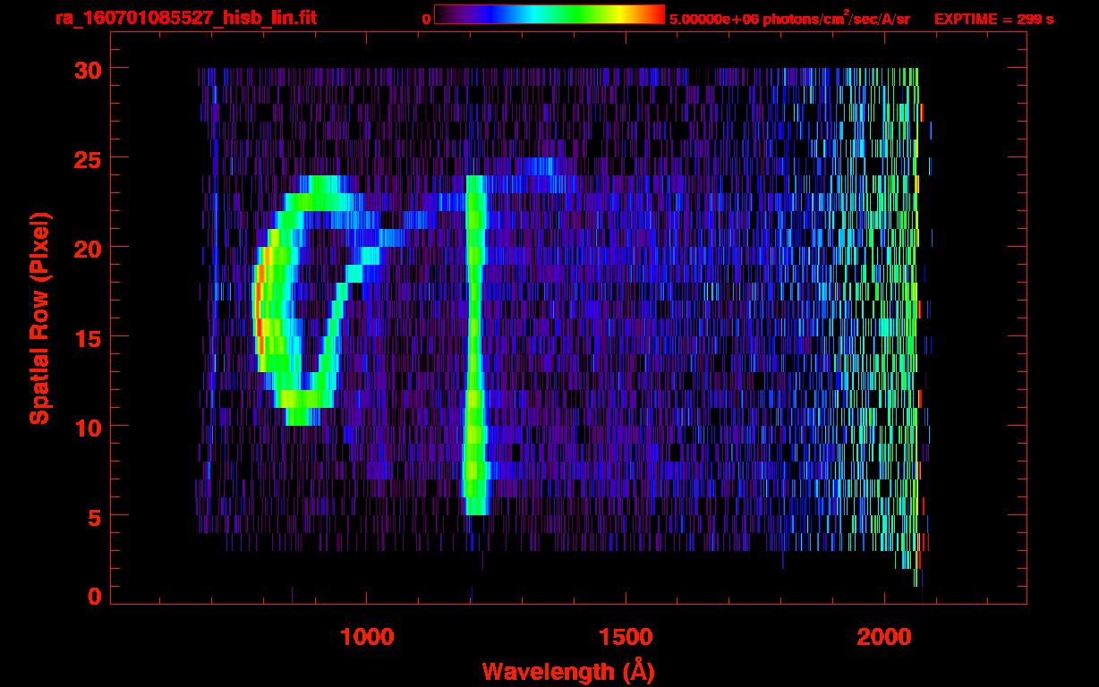Click the Spatial Row (Pixel) axis title
The width and height of the screenshot is (1099, 687).
(39, 318)
